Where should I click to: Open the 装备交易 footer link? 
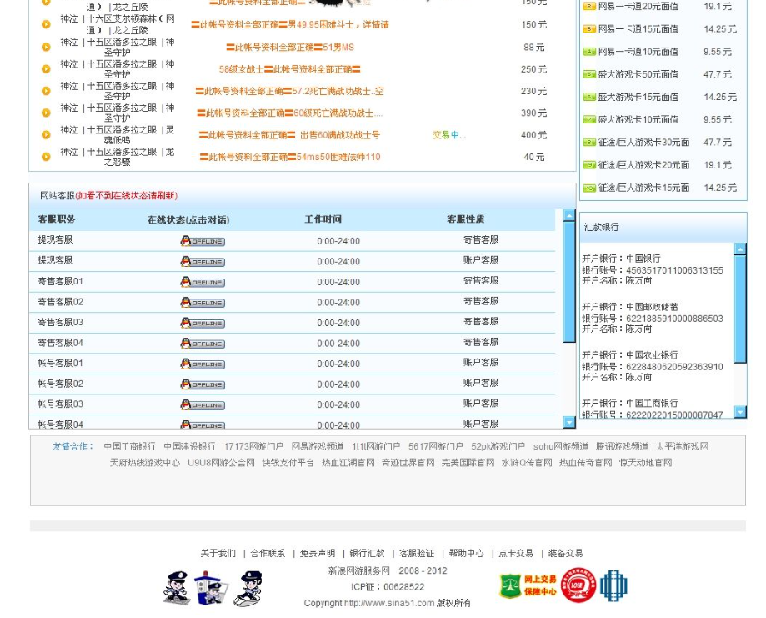click(565, 553)
